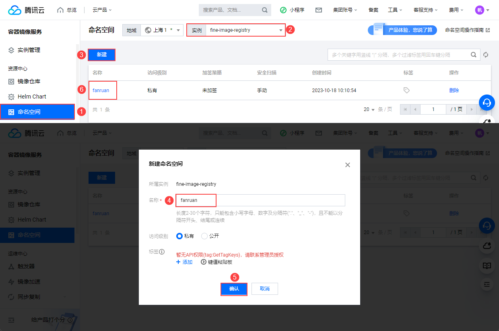Expand the 同步复制 sidebar group
Viewport: 499px width, 331px height.
(37, 297)
